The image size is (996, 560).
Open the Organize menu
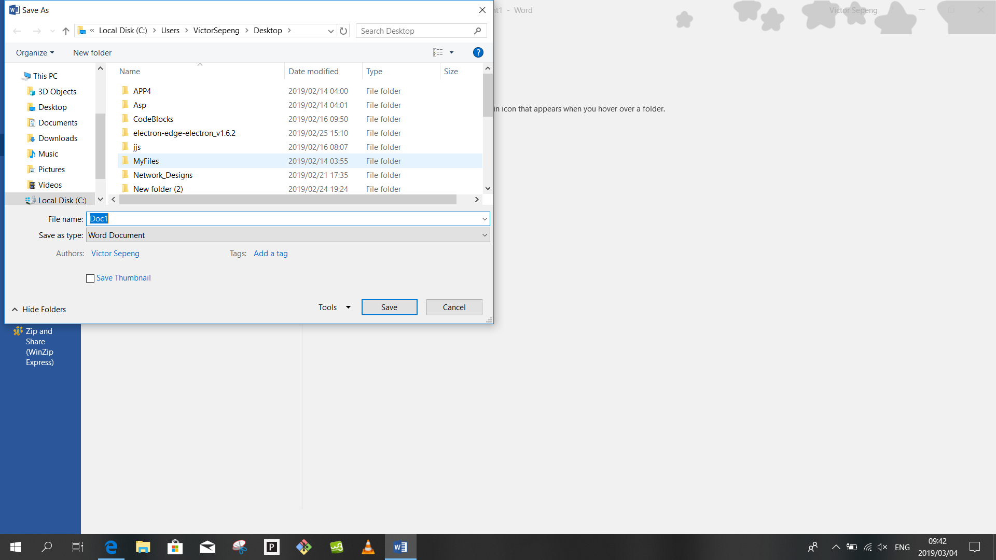[35, 53]
